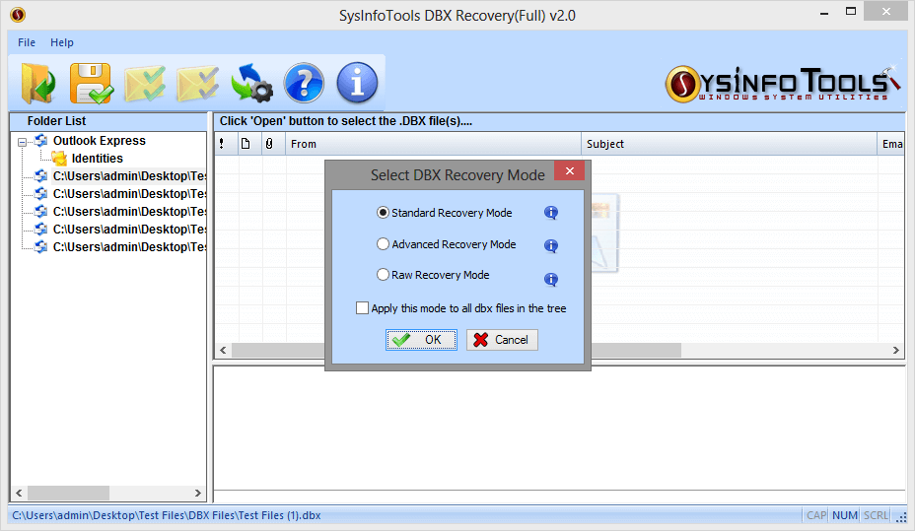915x531 pixels.
Task: Click the info icon beside Standard Recovery Mode
Action: coord(551,213)
